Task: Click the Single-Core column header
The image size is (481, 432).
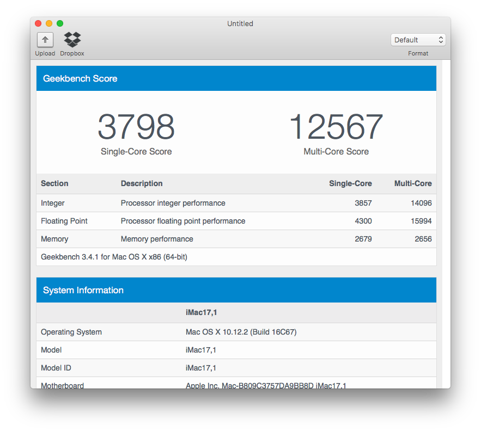Action: point(350,183)
